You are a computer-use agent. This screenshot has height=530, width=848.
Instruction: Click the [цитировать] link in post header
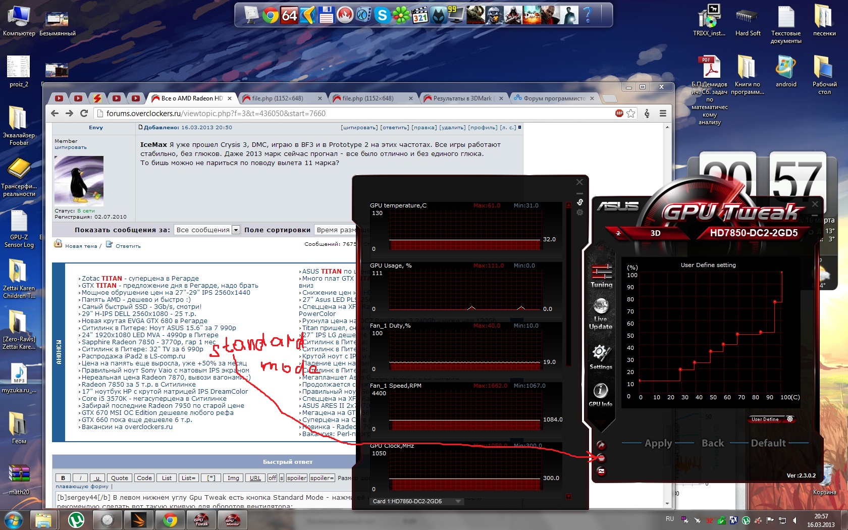[359, 128]
